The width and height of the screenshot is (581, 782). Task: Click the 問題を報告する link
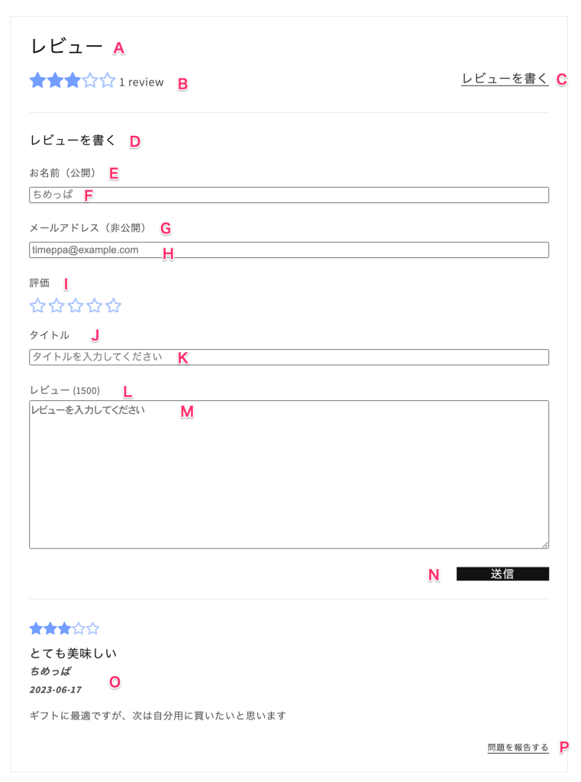(518, 748)
